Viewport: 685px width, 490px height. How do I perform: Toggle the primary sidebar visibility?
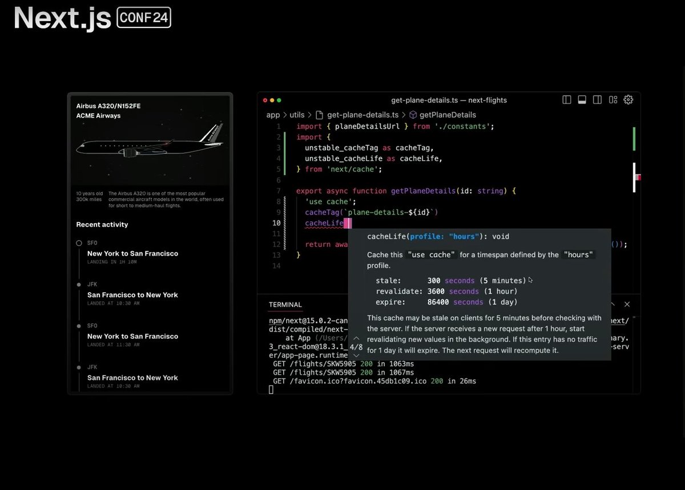point(566,99)
